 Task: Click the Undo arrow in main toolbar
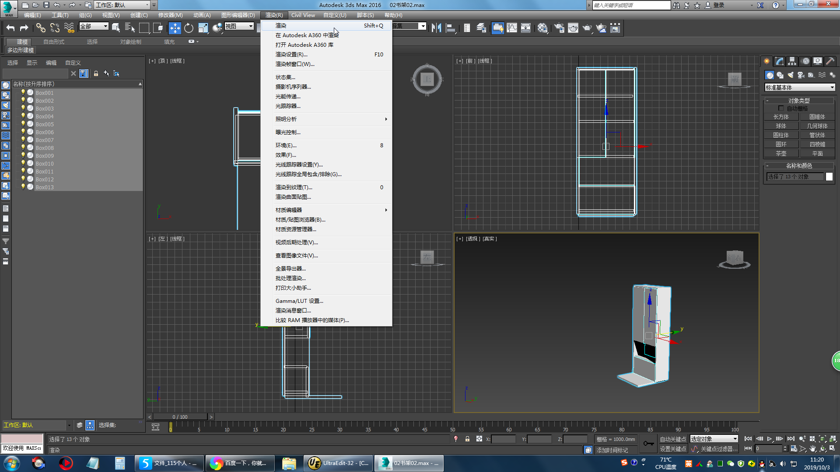tap(10, 28)
